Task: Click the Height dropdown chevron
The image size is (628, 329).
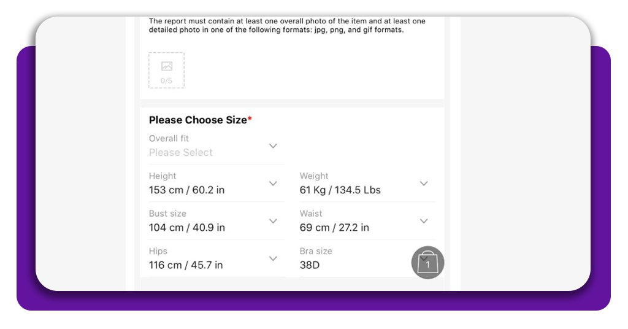Action: pyautogui.click(x=274, y=184)
